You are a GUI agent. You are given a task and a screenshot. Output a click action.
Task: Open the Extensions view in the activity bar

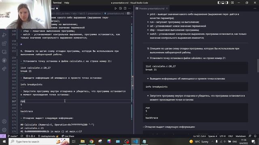[x=4, y=43]
